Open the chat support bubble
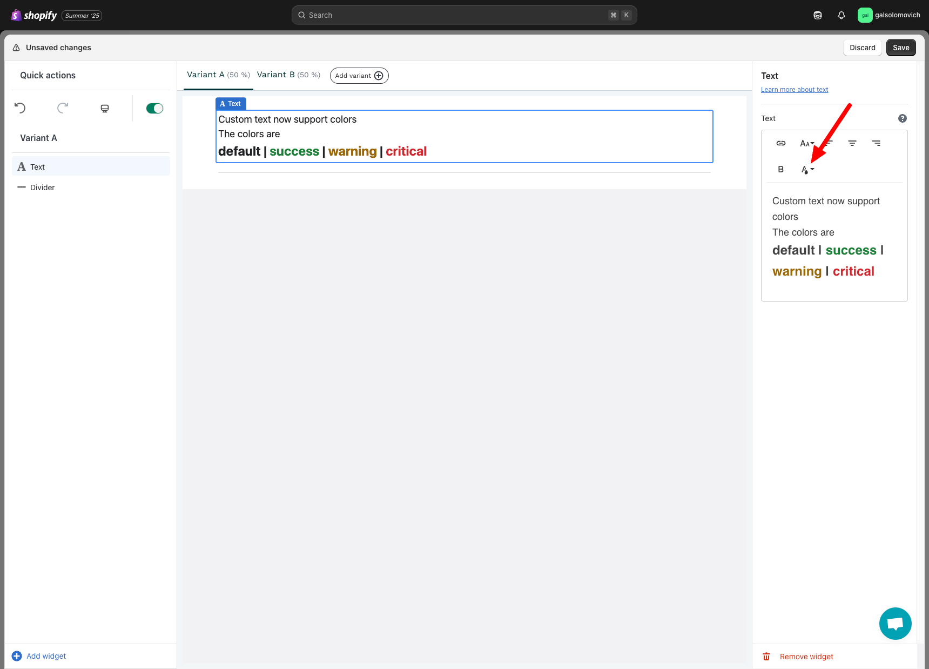 (895, 624)
